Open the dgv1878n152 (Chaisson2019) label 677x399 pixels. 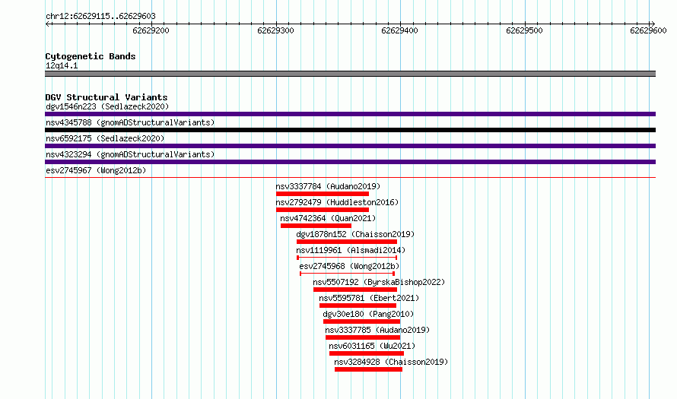tap(355, 234)
